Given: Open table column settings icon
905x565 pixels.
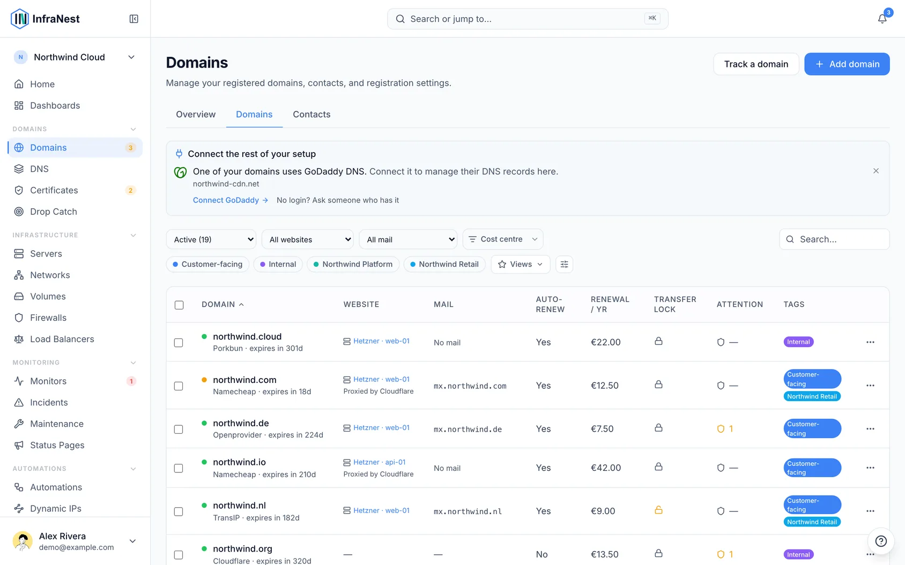Looking at the screenshot, I should click(x=564, y=264).
